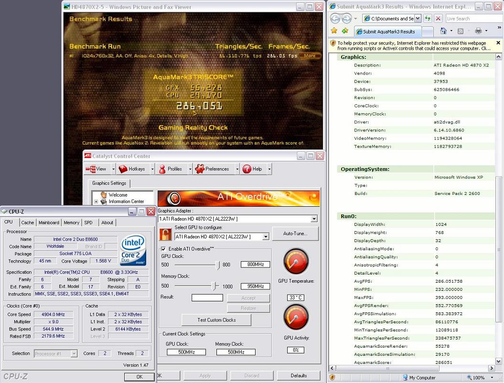
Task: Switch to the Cache tab in CPU-Z
Action: pos(27,223)
